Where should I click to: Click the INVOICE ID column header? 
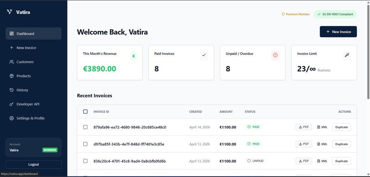[x=101, y=112]
